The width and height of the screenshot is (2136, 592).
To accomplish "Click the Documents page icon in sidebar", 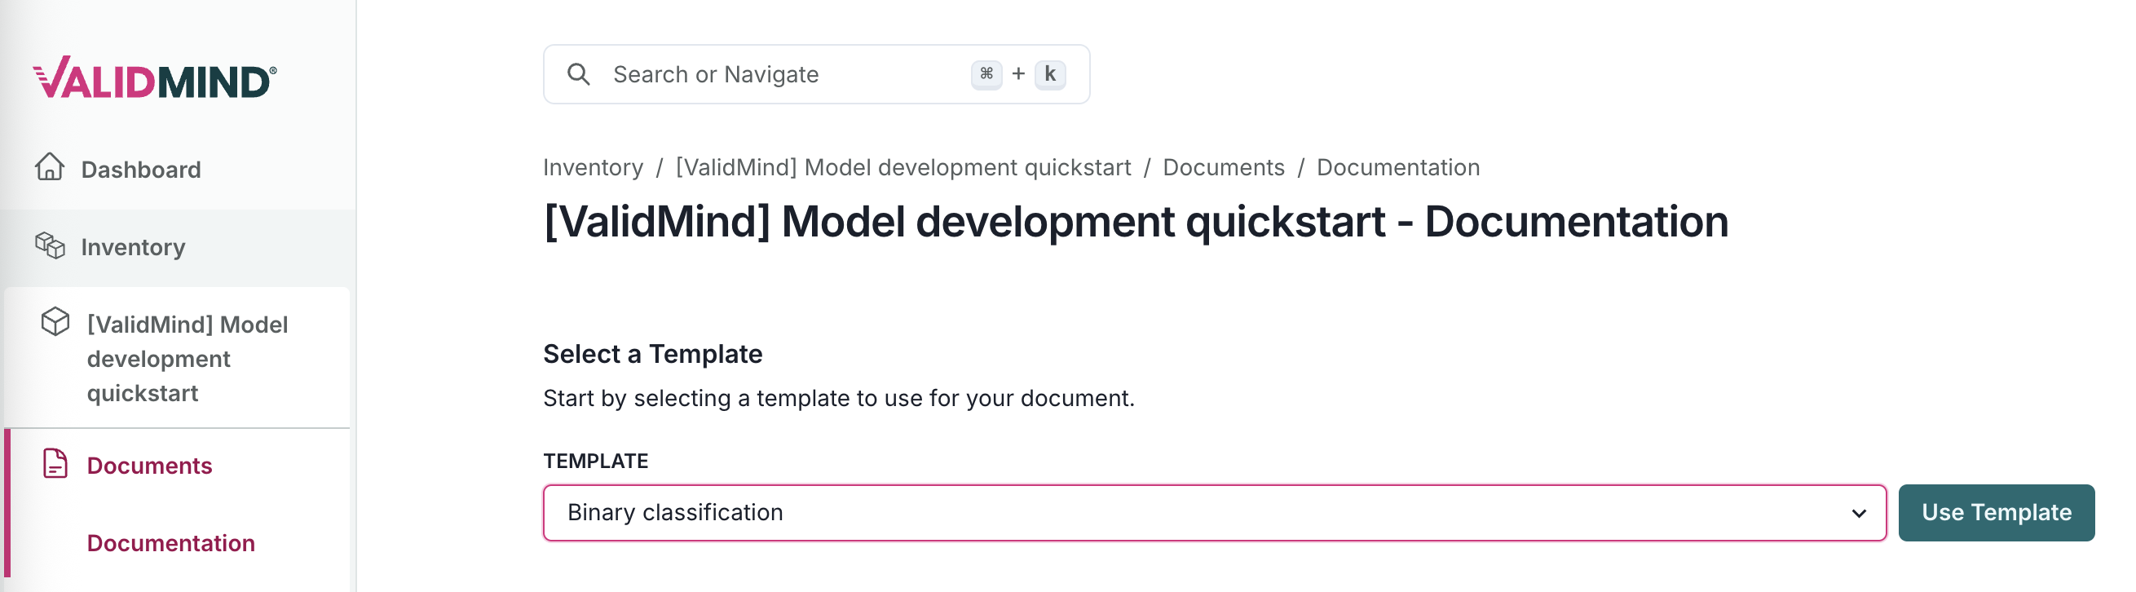I will (54, 465).
